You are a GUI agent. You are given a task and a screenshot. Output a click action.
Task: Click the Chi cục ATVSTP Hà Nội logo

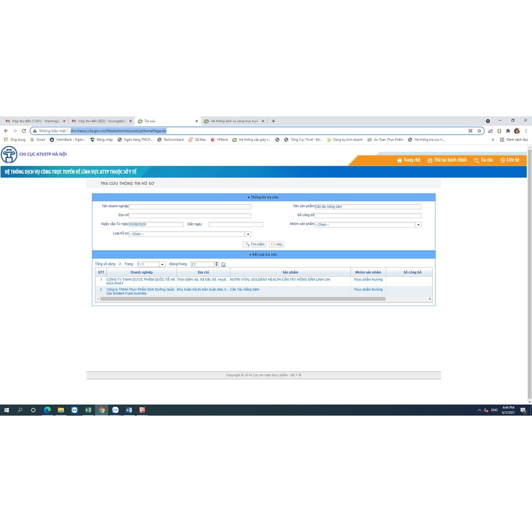pyautogui.click(x=9, y=154)
